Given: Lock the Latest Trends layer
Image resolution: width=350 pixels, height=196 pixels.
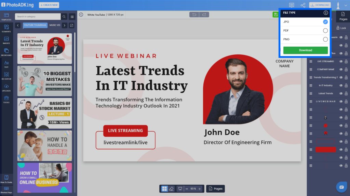Looking at the screenshot, I should pyautogui.click(x=346, y=93).
